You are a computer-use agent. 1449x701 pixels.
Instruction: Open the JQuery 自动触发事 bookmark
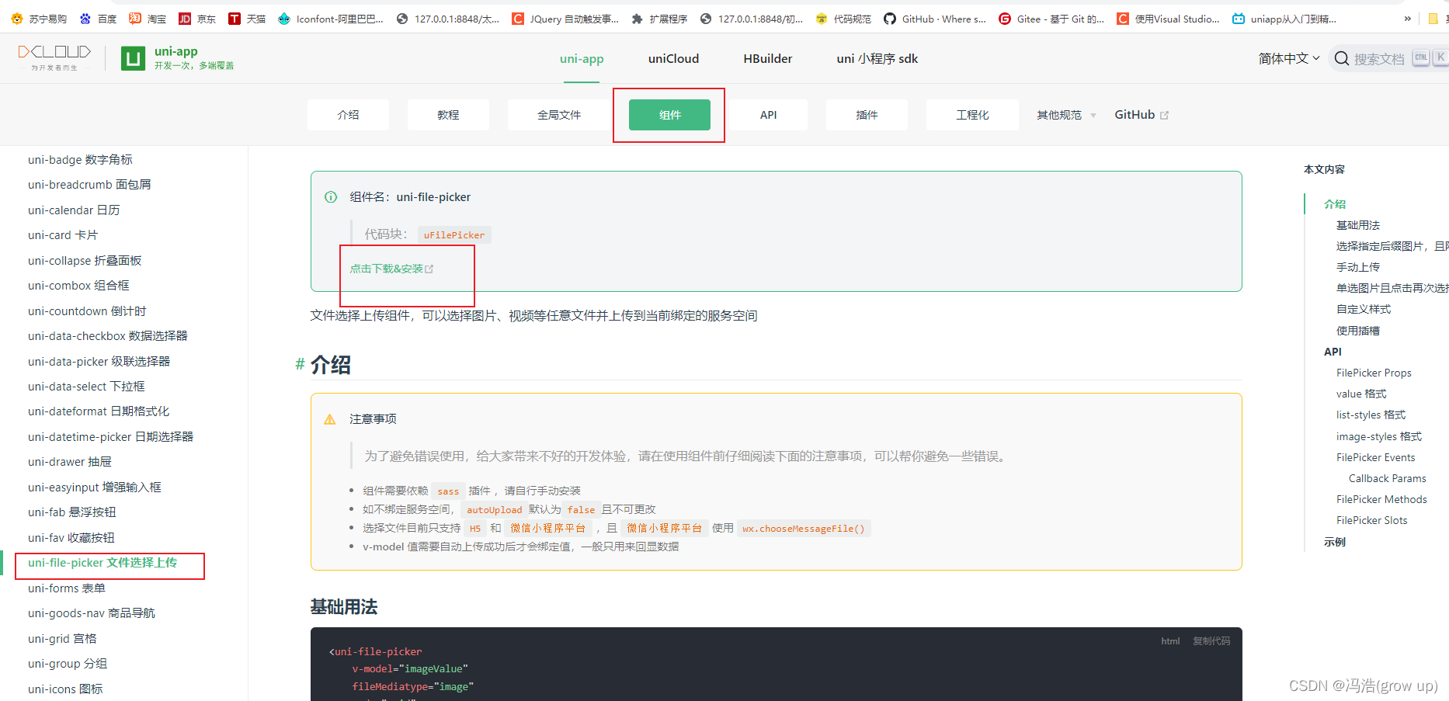(565, 19)
